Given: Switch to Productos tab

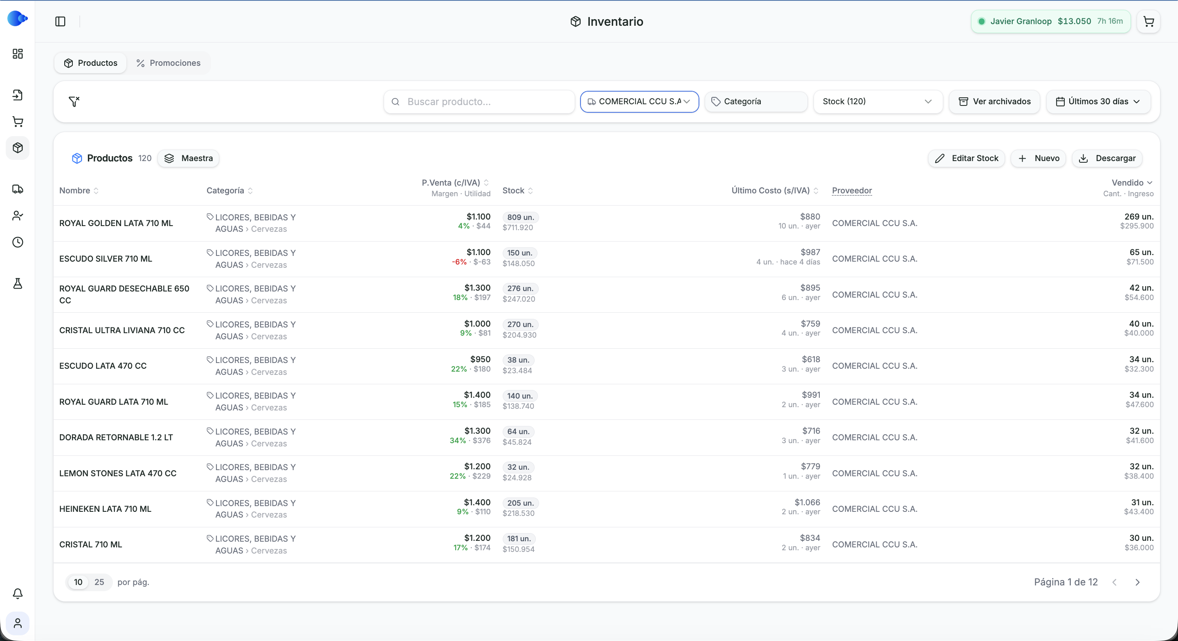Looking at the screenshot, I should (x=90, y=63).
